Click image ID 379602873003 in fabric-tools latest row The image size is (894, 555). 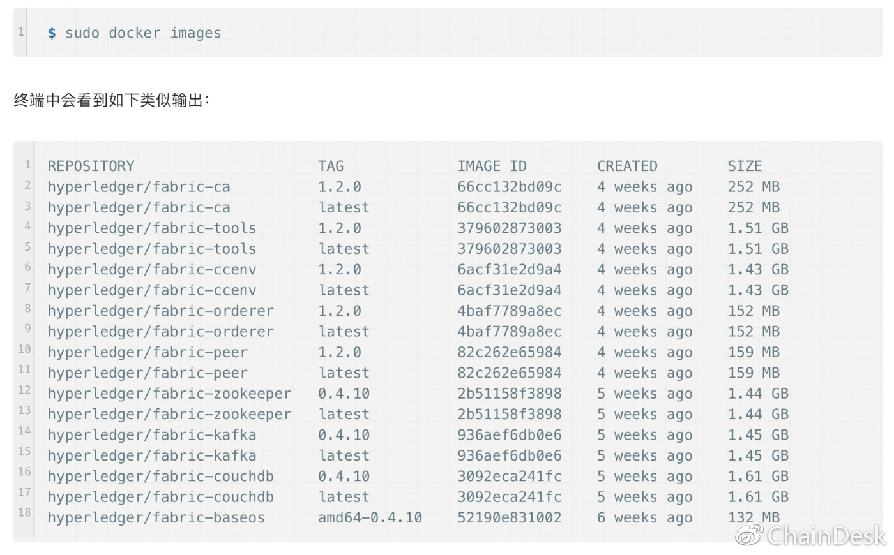(510, 249)
